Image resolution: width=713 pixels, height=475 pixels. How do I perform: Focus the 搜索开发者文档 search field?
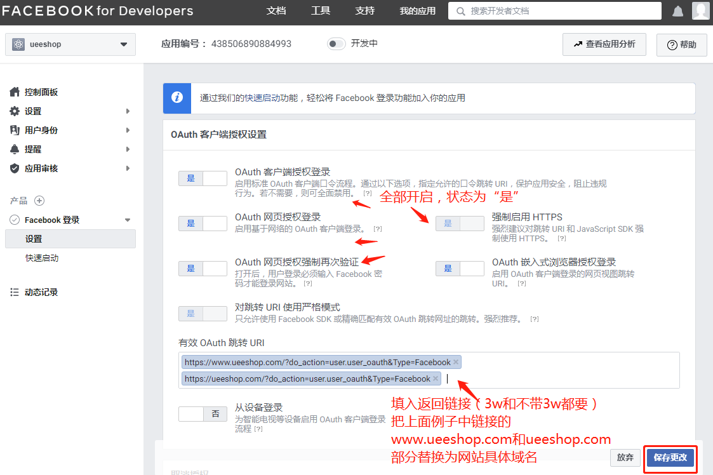coord(555,11)
